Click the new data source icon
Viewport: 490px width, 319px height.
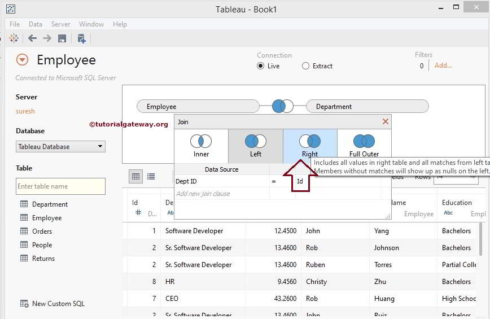pyautogui.click(x=81, y=38)
